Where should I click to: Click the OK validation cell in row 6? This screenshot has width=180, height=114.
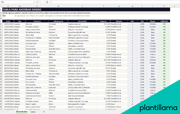(x=164, y=24)
